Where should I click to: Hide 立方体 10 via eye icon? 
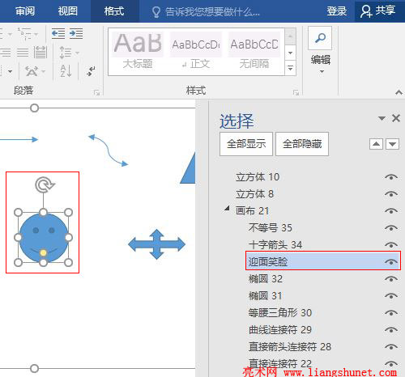click(x=391, y=177)
